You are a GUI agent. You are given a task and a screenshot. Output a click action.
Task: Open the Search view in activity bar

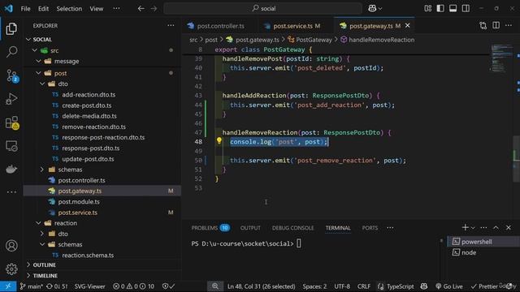tap(11, 52)
